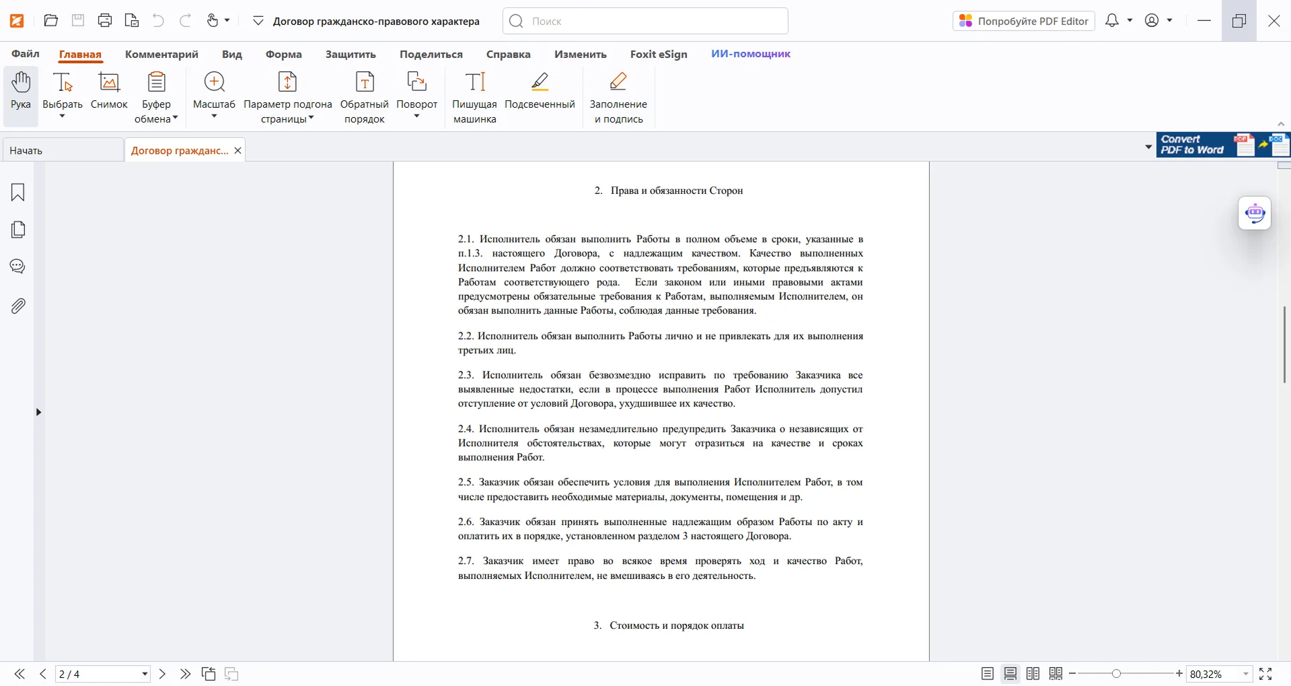The height and width of the screenshot is (686, 1291).
Task: Expand the Поворот dropdown arrow
Action: (x=417, y=116)
